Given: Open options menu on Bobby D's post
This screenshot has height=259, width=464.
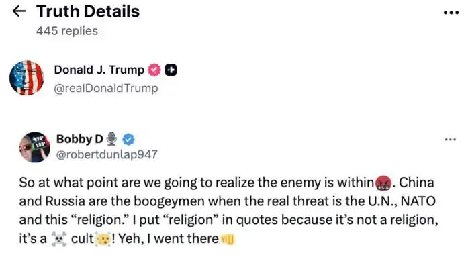Looking at the screenshot, I should pos(451,140).
